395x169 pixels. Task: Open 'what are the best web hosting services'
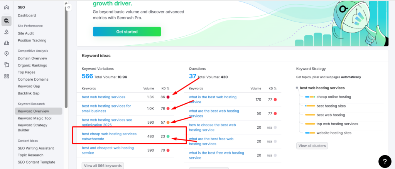tap(214, 113)
